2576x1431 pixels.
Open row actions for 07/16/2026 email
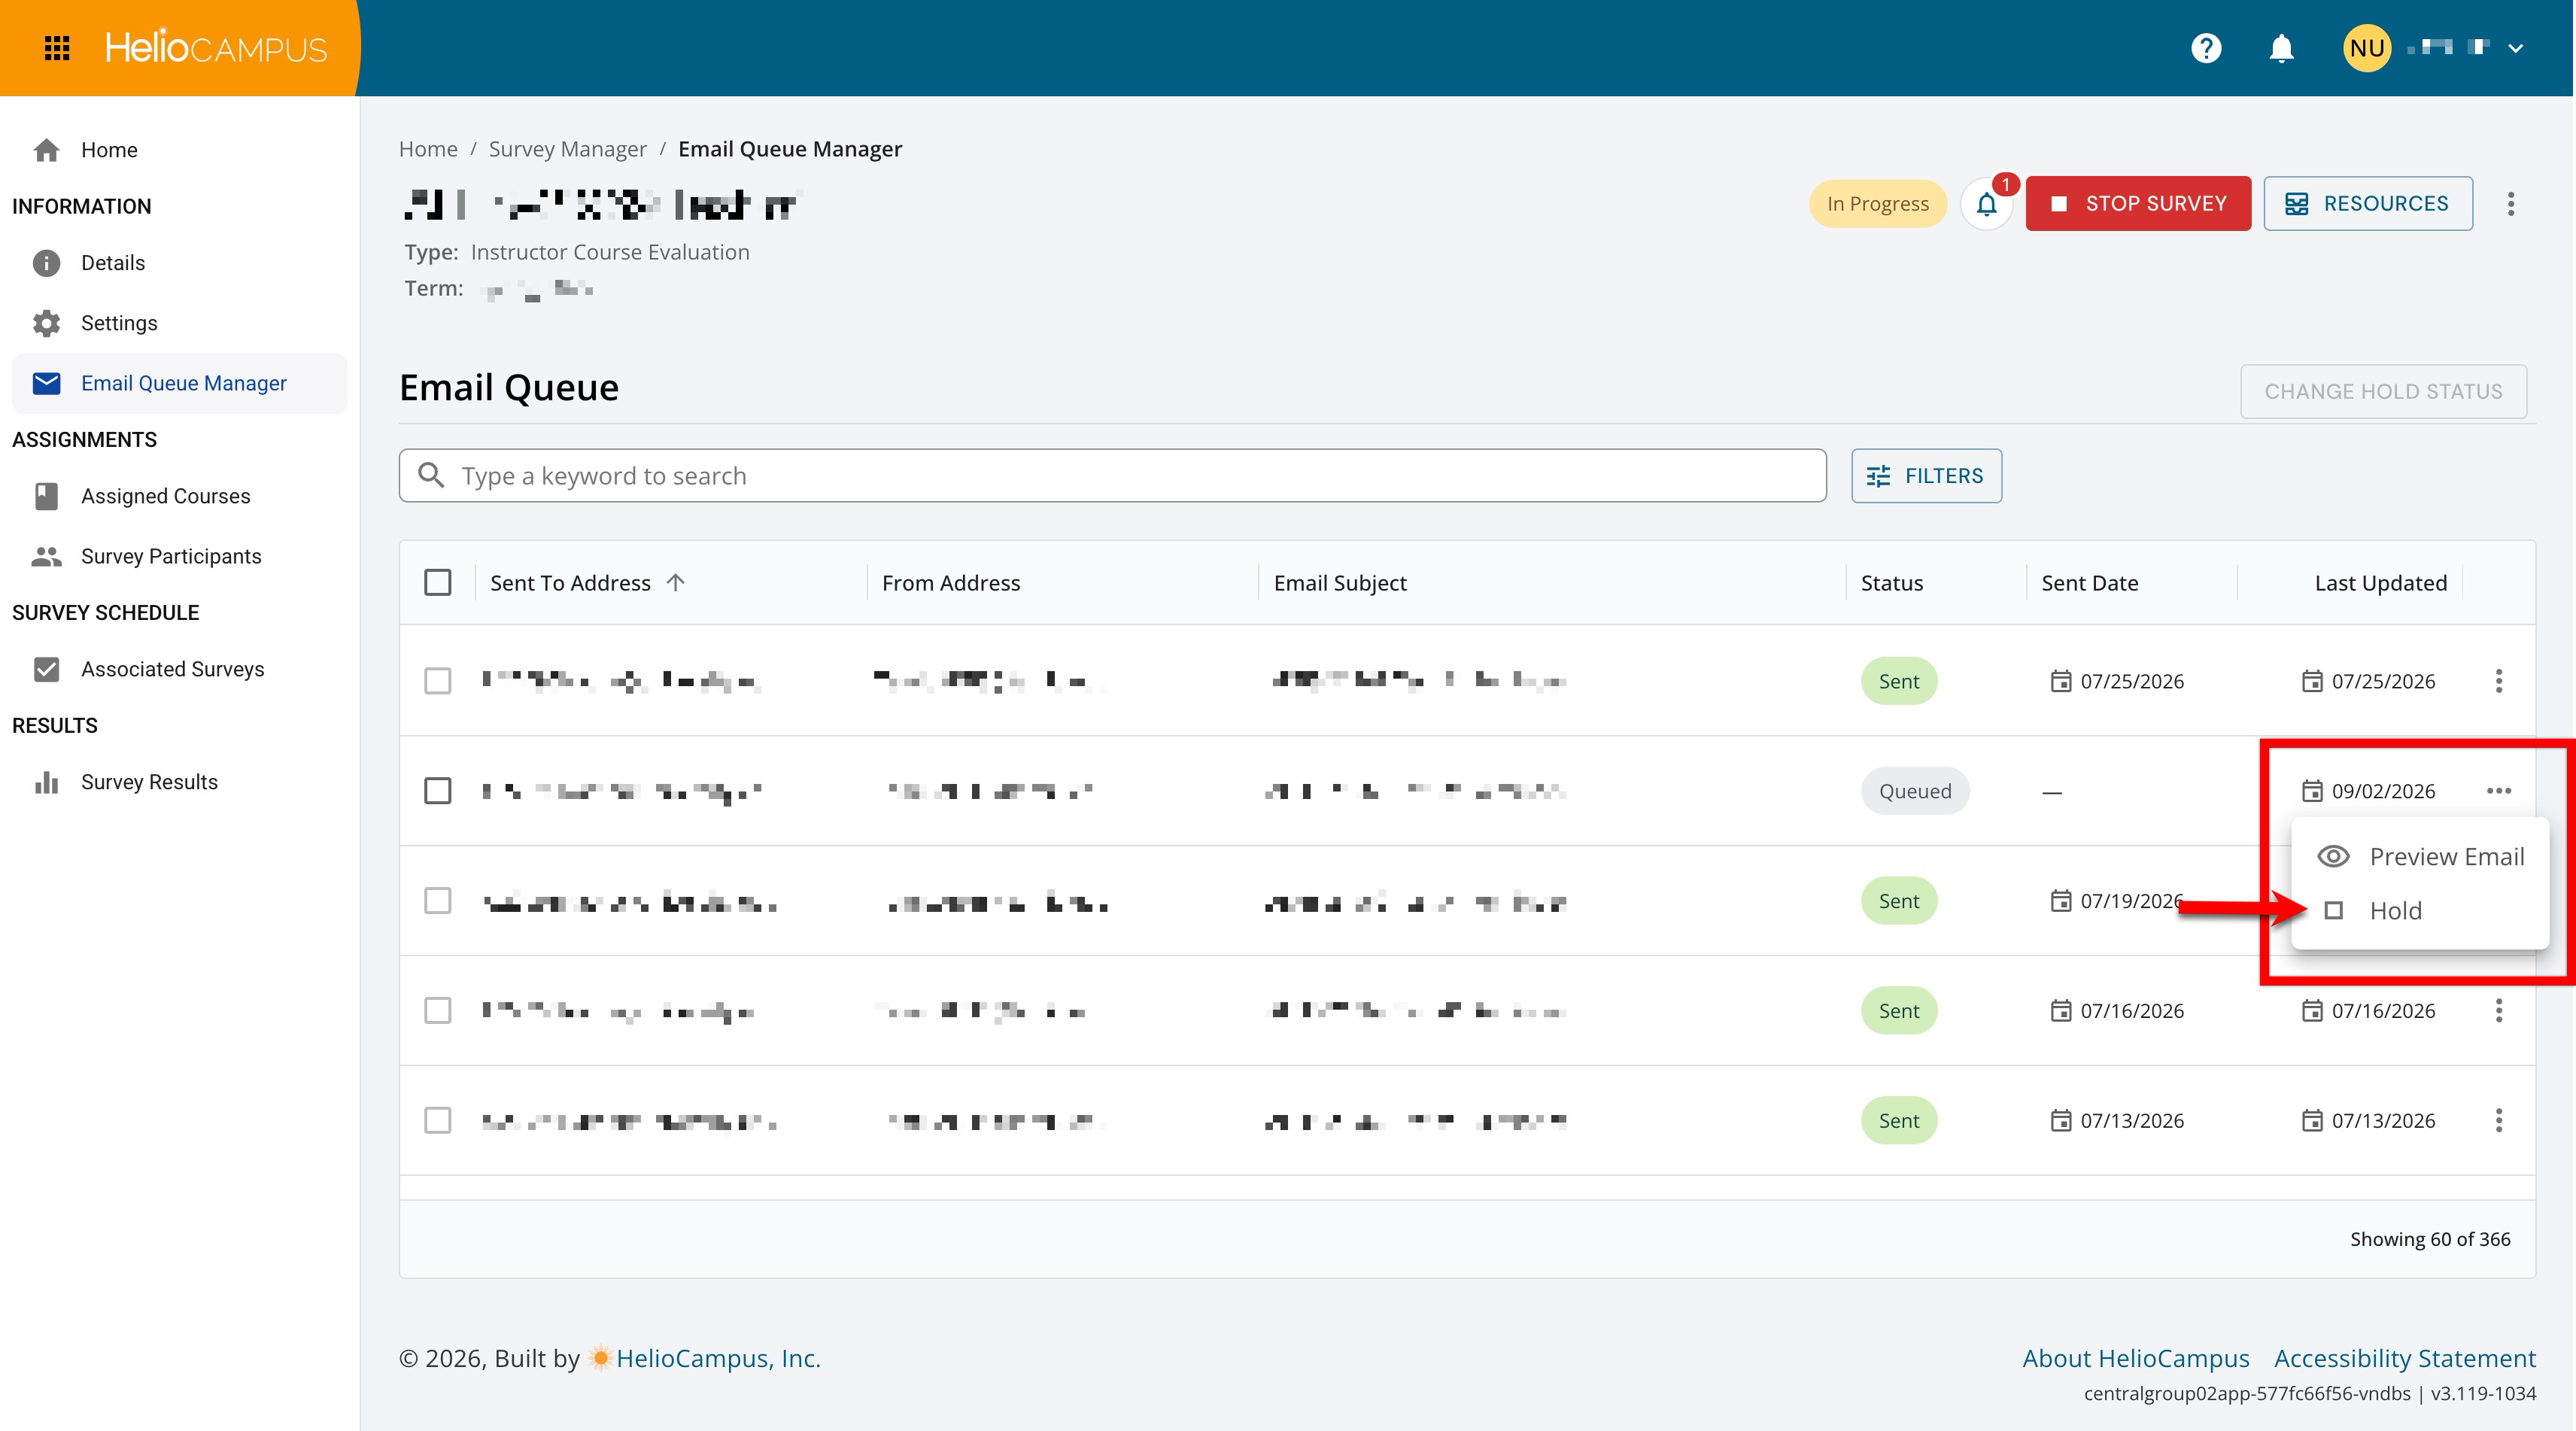tap(2499, 1011)
